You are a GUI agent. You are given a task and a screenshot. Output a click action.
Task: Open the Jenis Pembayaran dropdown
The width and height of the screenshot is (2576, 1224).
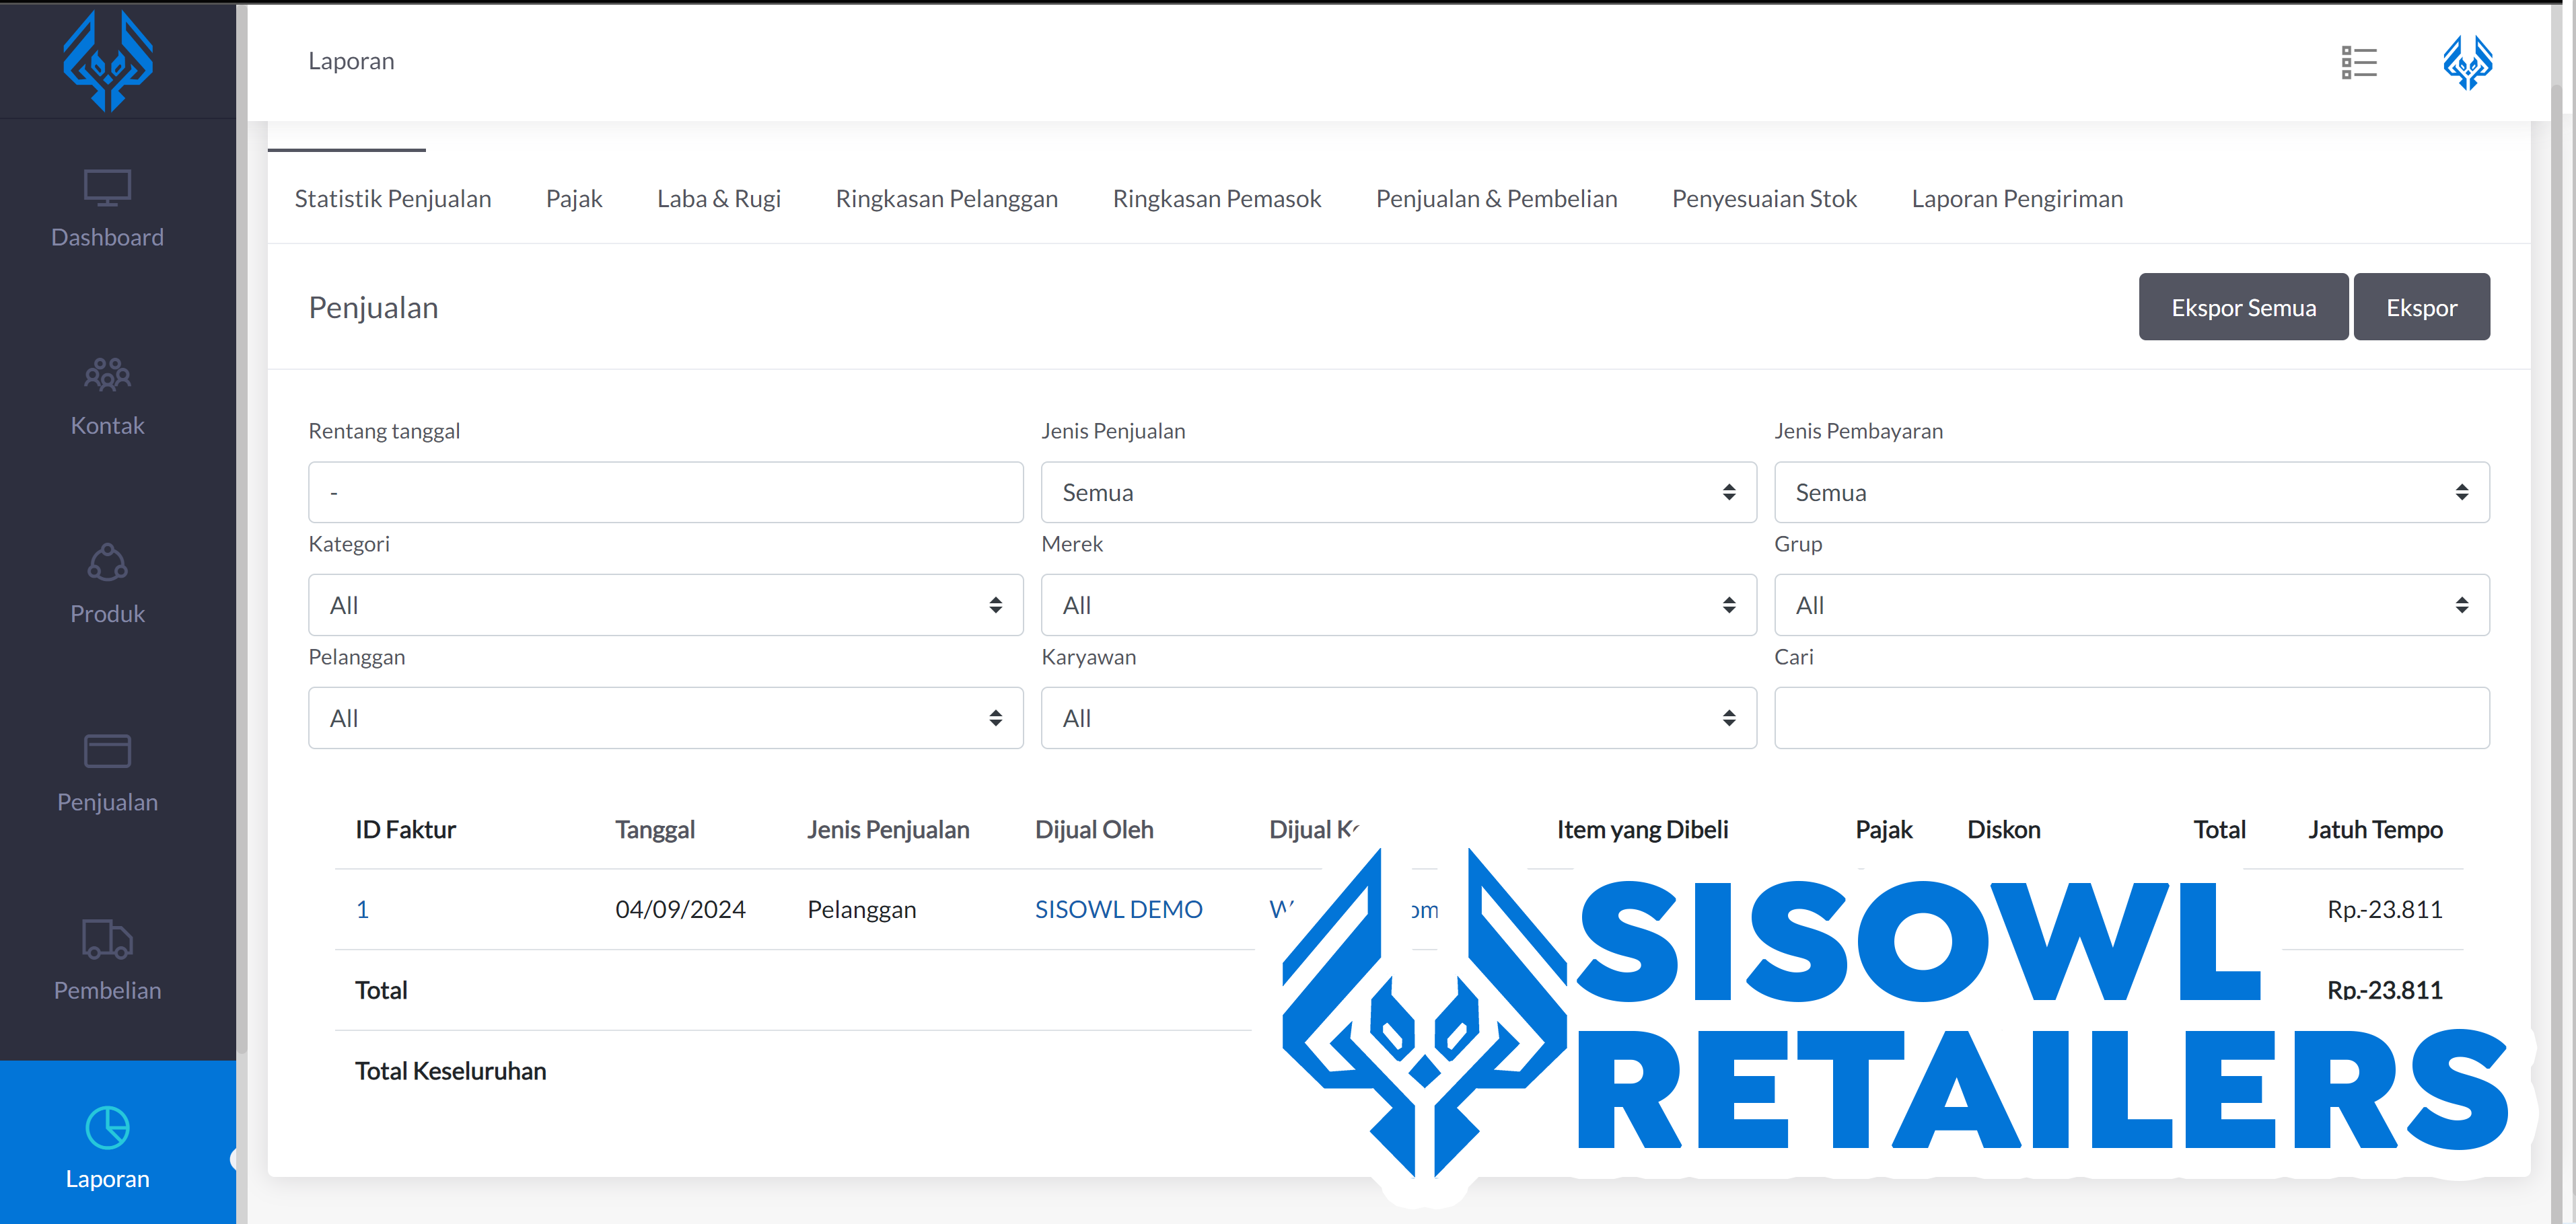pyautogui.click(x=2132, y=492)
